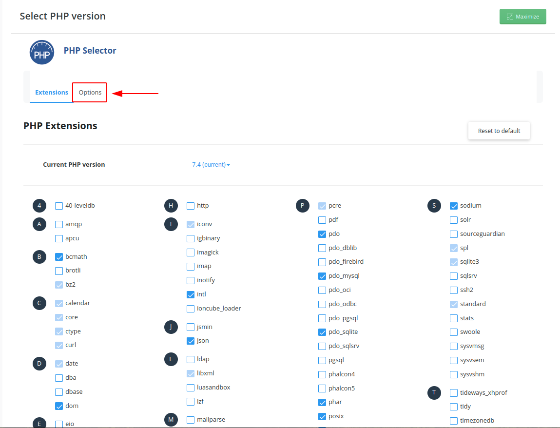Viewport: 560px width, 428px height.
Task: Enable the pdf extension checkbox
Action: [x=322, y=220]
